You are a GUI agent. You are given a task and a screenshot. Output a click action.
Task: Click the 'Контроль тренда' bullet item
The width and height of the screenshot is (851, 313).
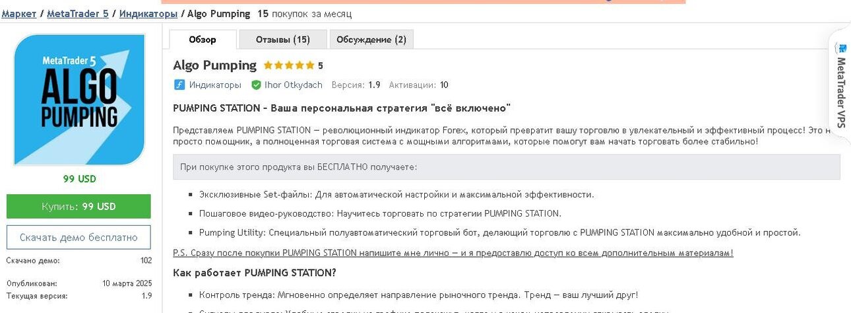pyautogui.click(x=418, y=295)
